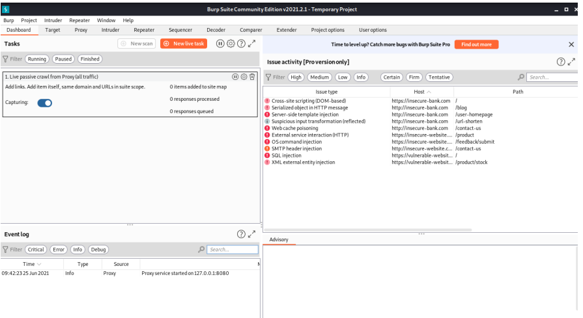Click the Tasks filter funnel icon
This screenshot has width=583, height=318.
tap(6, 59)
